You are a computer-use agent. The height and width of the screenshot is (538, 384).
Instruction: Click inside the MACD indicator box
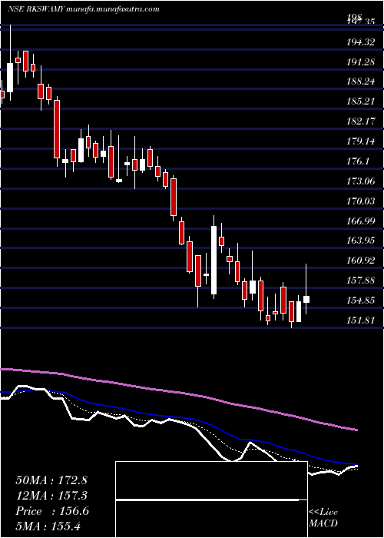[211, 500]
